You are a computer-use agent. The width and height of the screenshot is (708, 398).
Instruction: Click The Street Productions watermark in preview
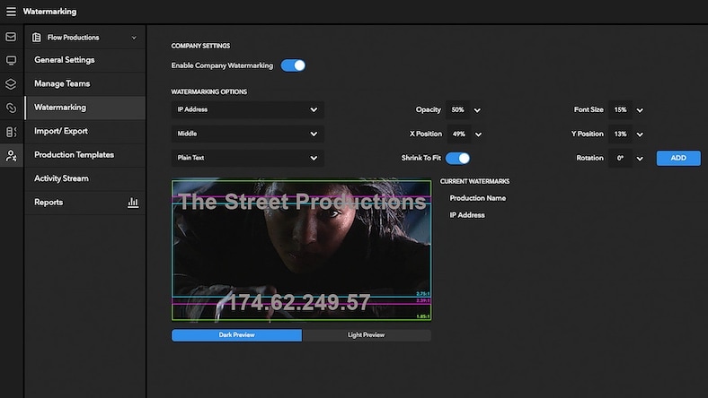point(302,202)
